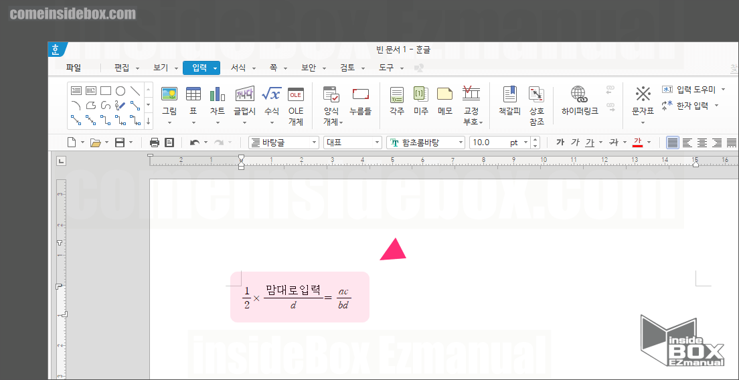Insert a 각주 footnote
This screenshot has height=380, width=739.
point(397,102)
